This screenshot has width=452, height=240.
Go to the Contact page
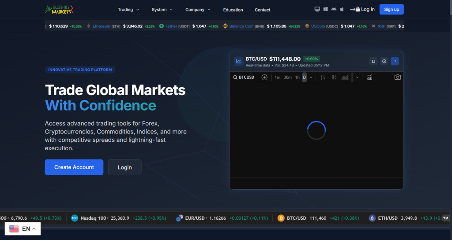point(263,10)
